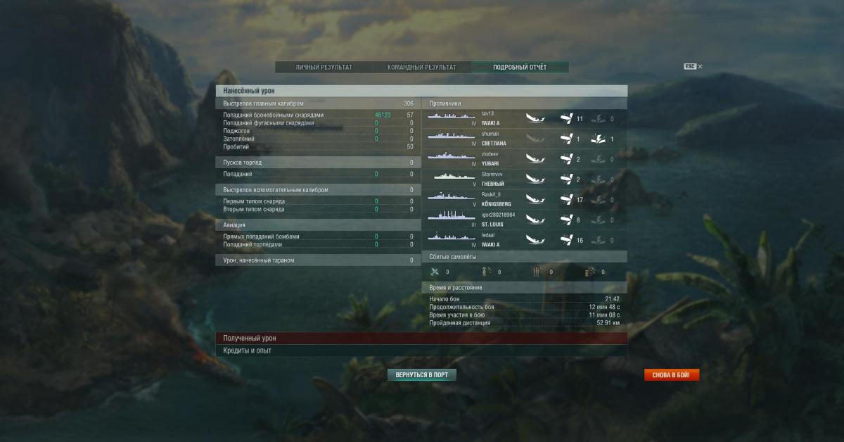This screenshot has height=442, width=844.
Task: Click the fighter plane icon under Сбитые самолёты
Action: (x=435, y=272)
